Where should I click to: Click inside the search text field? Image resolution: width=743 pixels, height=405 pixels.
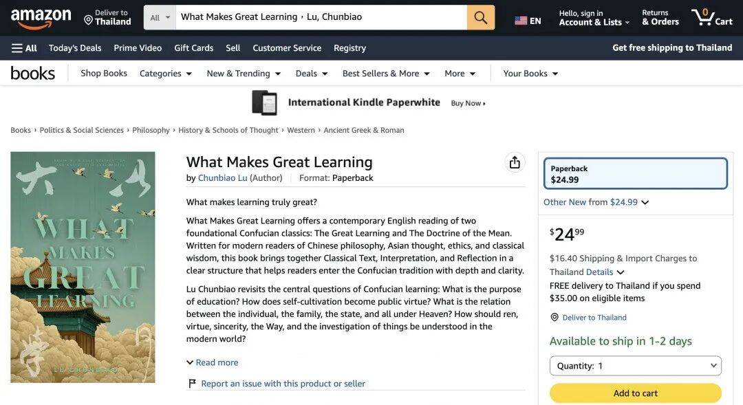coord(321,17)
